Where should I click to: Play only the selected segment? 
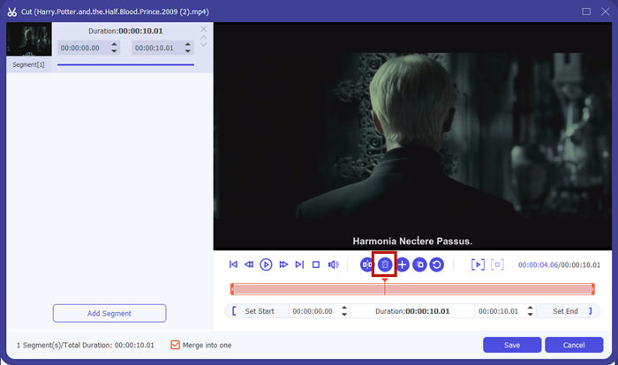coord(478,264)
